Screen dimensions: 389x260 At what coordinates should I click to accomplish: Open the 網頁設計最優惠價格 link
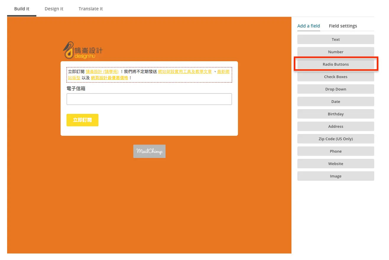click(x=109, y=78)
